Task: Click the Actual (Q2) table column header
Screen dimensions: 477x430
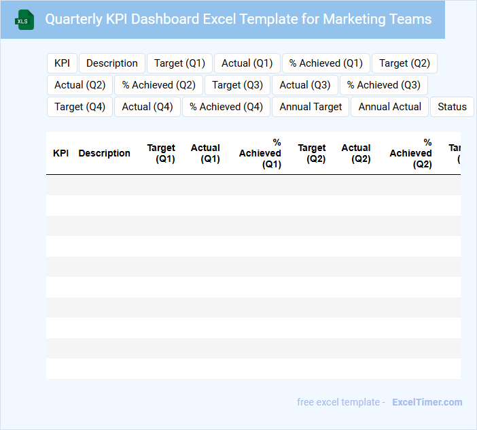Action: pos(356,153)
